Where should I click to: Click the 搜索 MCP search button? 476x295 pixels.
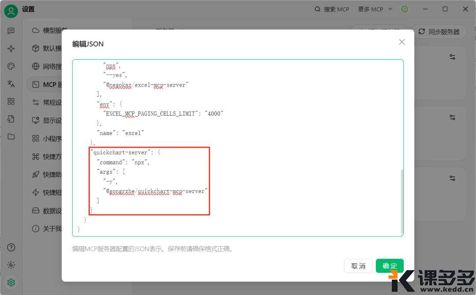pos(332,9)
